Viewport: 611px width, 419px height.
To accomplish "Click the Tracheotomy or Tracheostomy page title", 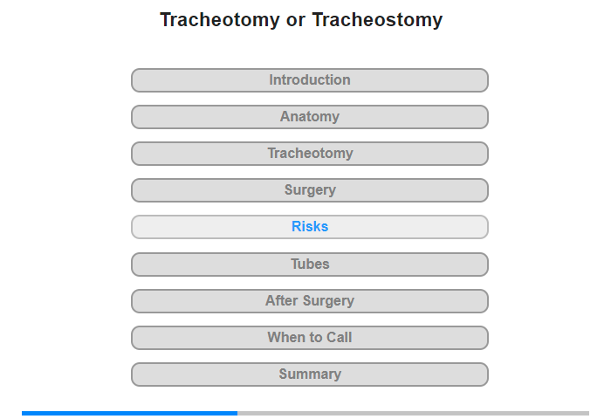I will (301, 20).
